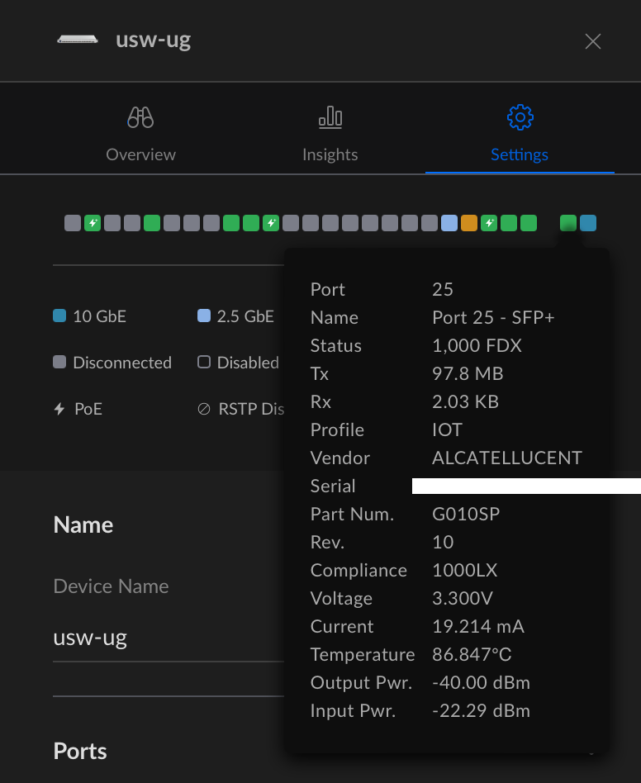Click the Disabled legend box
The image size is (641, 783).
(204, 363)
